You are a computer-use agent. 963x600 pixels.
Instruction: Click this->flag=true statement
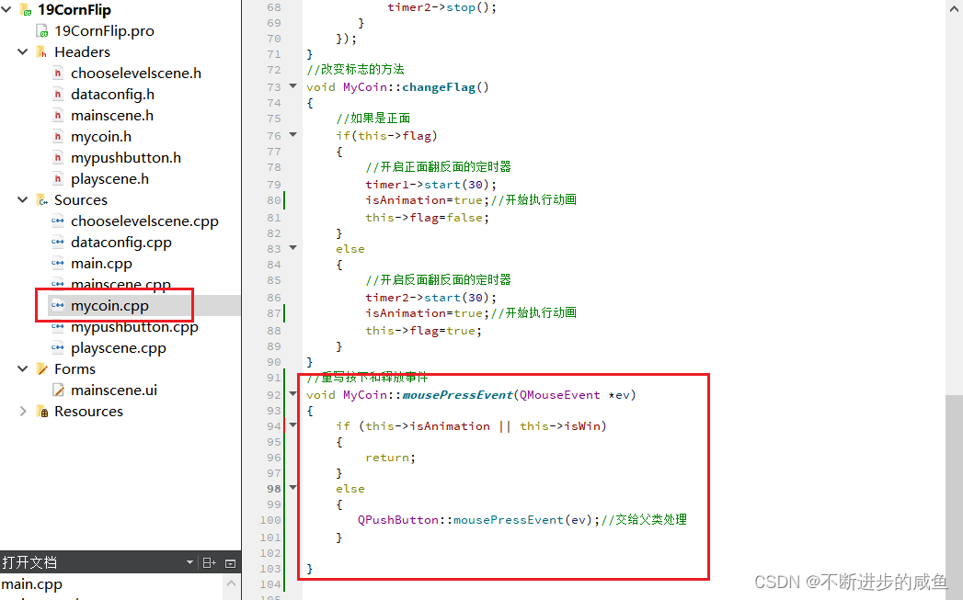coord(424,331)
